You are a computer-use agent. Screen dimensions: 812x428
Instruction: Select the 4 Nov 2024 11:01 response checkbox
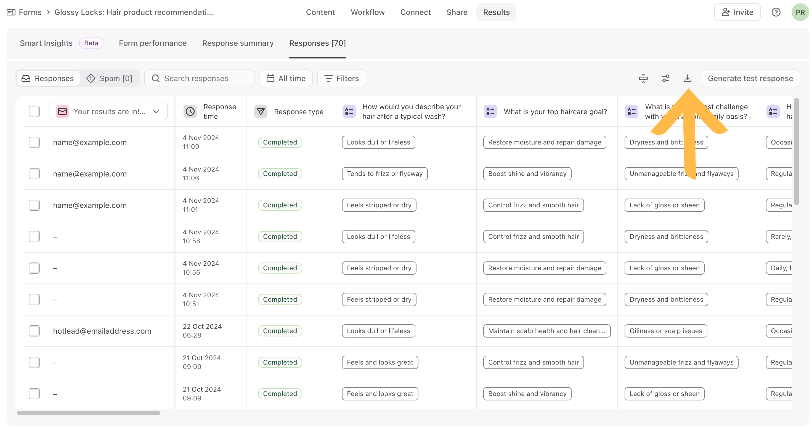click(x=34, y=205)
